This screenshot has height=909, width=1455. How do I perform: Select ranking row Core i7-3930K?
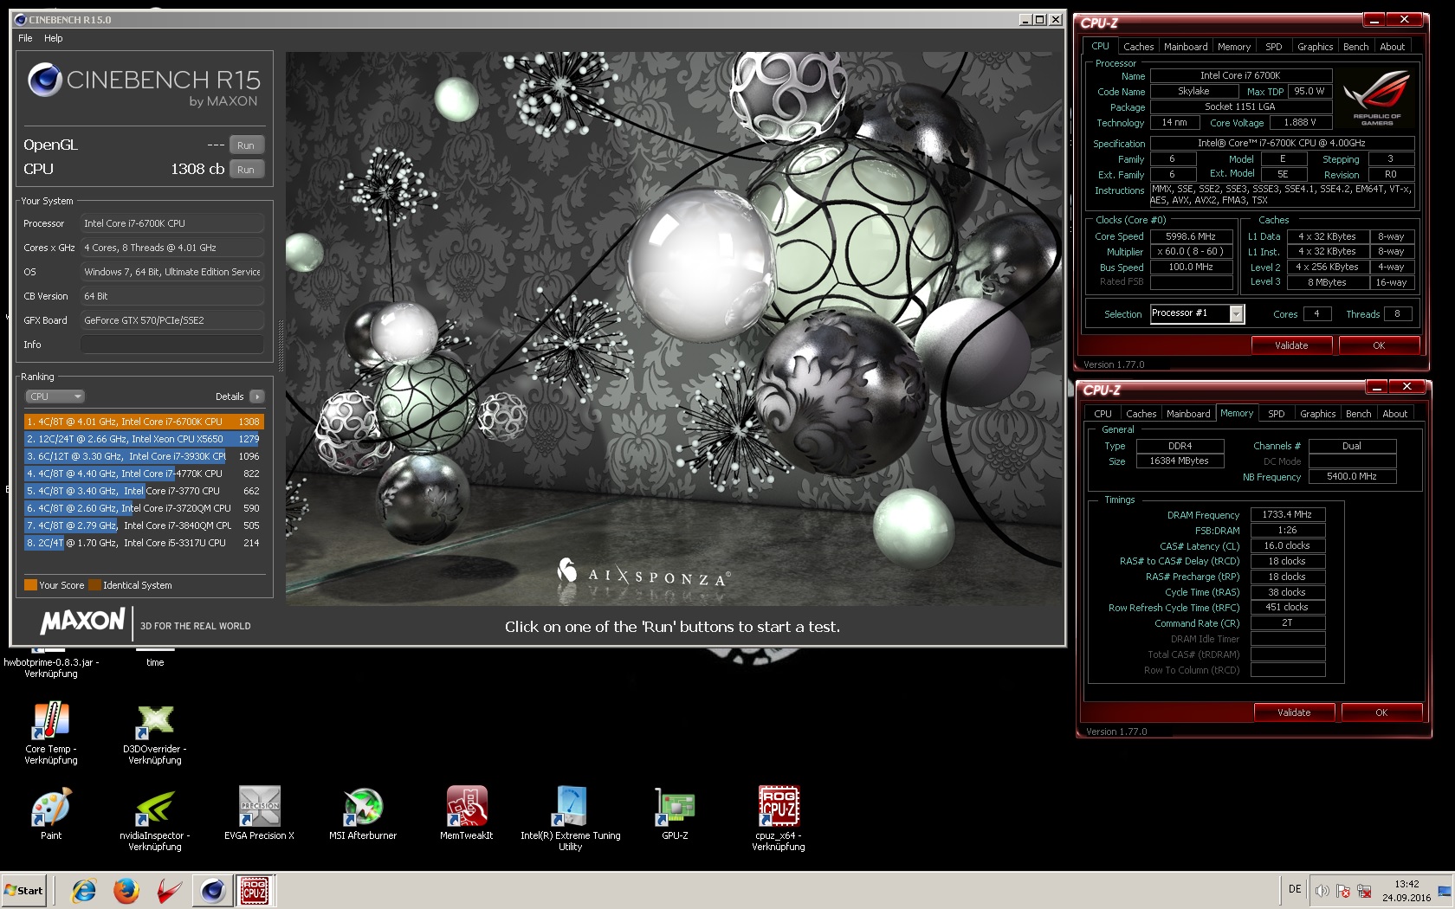point(144,456)
